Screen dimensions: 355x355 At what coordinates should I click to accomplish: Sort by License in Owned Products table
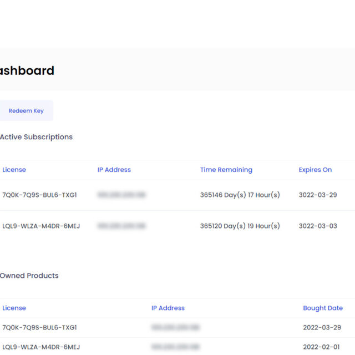pyautogui.click(x=14, y=308)
